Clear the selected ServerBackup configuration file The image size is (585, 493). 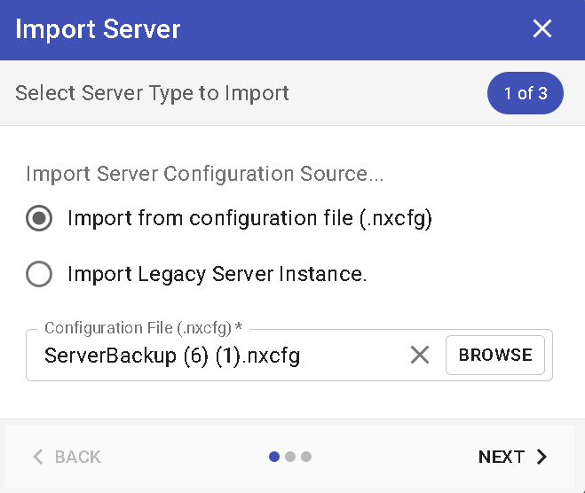pyautogui.click(x=419, y=356)
